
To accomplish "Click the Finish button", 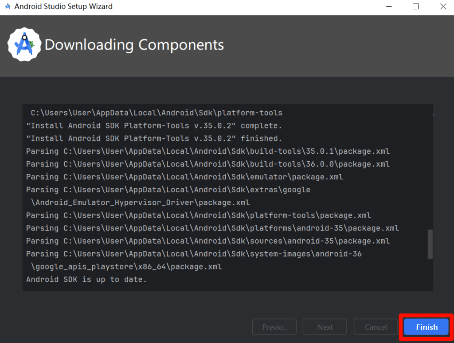I will click(427, 327).
